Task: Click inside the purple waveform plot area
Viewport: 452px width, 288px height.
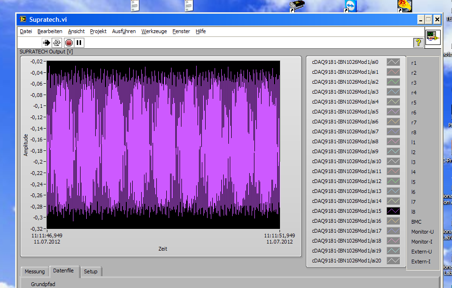Action: [163, 145]
